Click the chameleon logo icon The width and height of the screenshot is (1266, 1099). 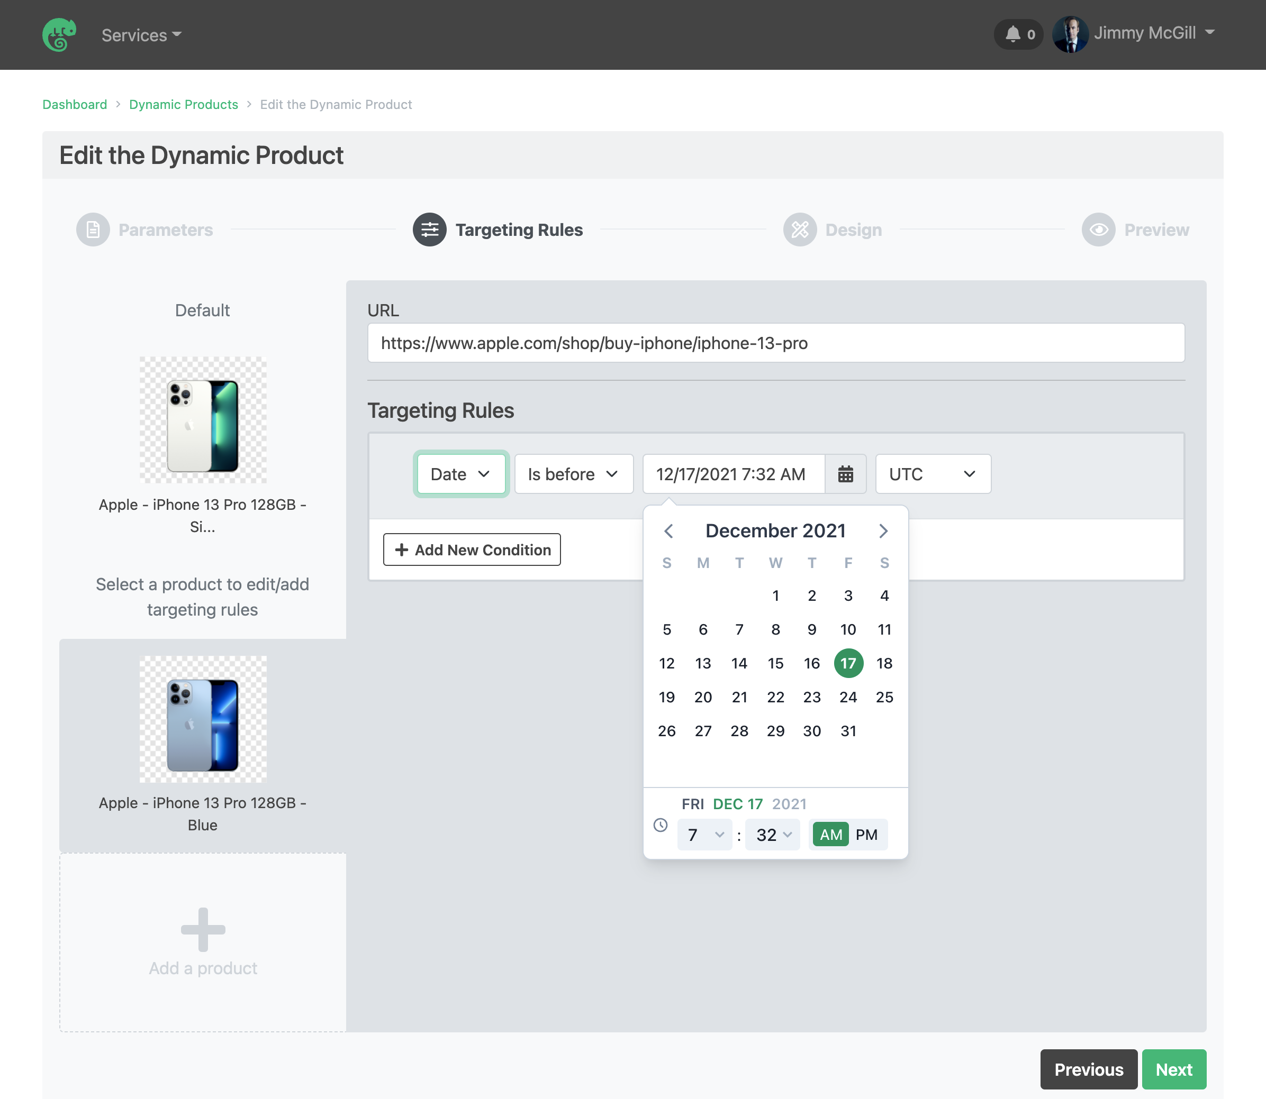tap(59, 34)
